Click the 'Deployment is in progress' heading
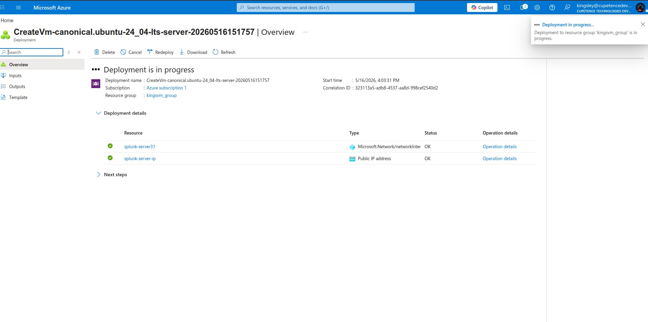648x322 pixels. [x=149, y=70]
